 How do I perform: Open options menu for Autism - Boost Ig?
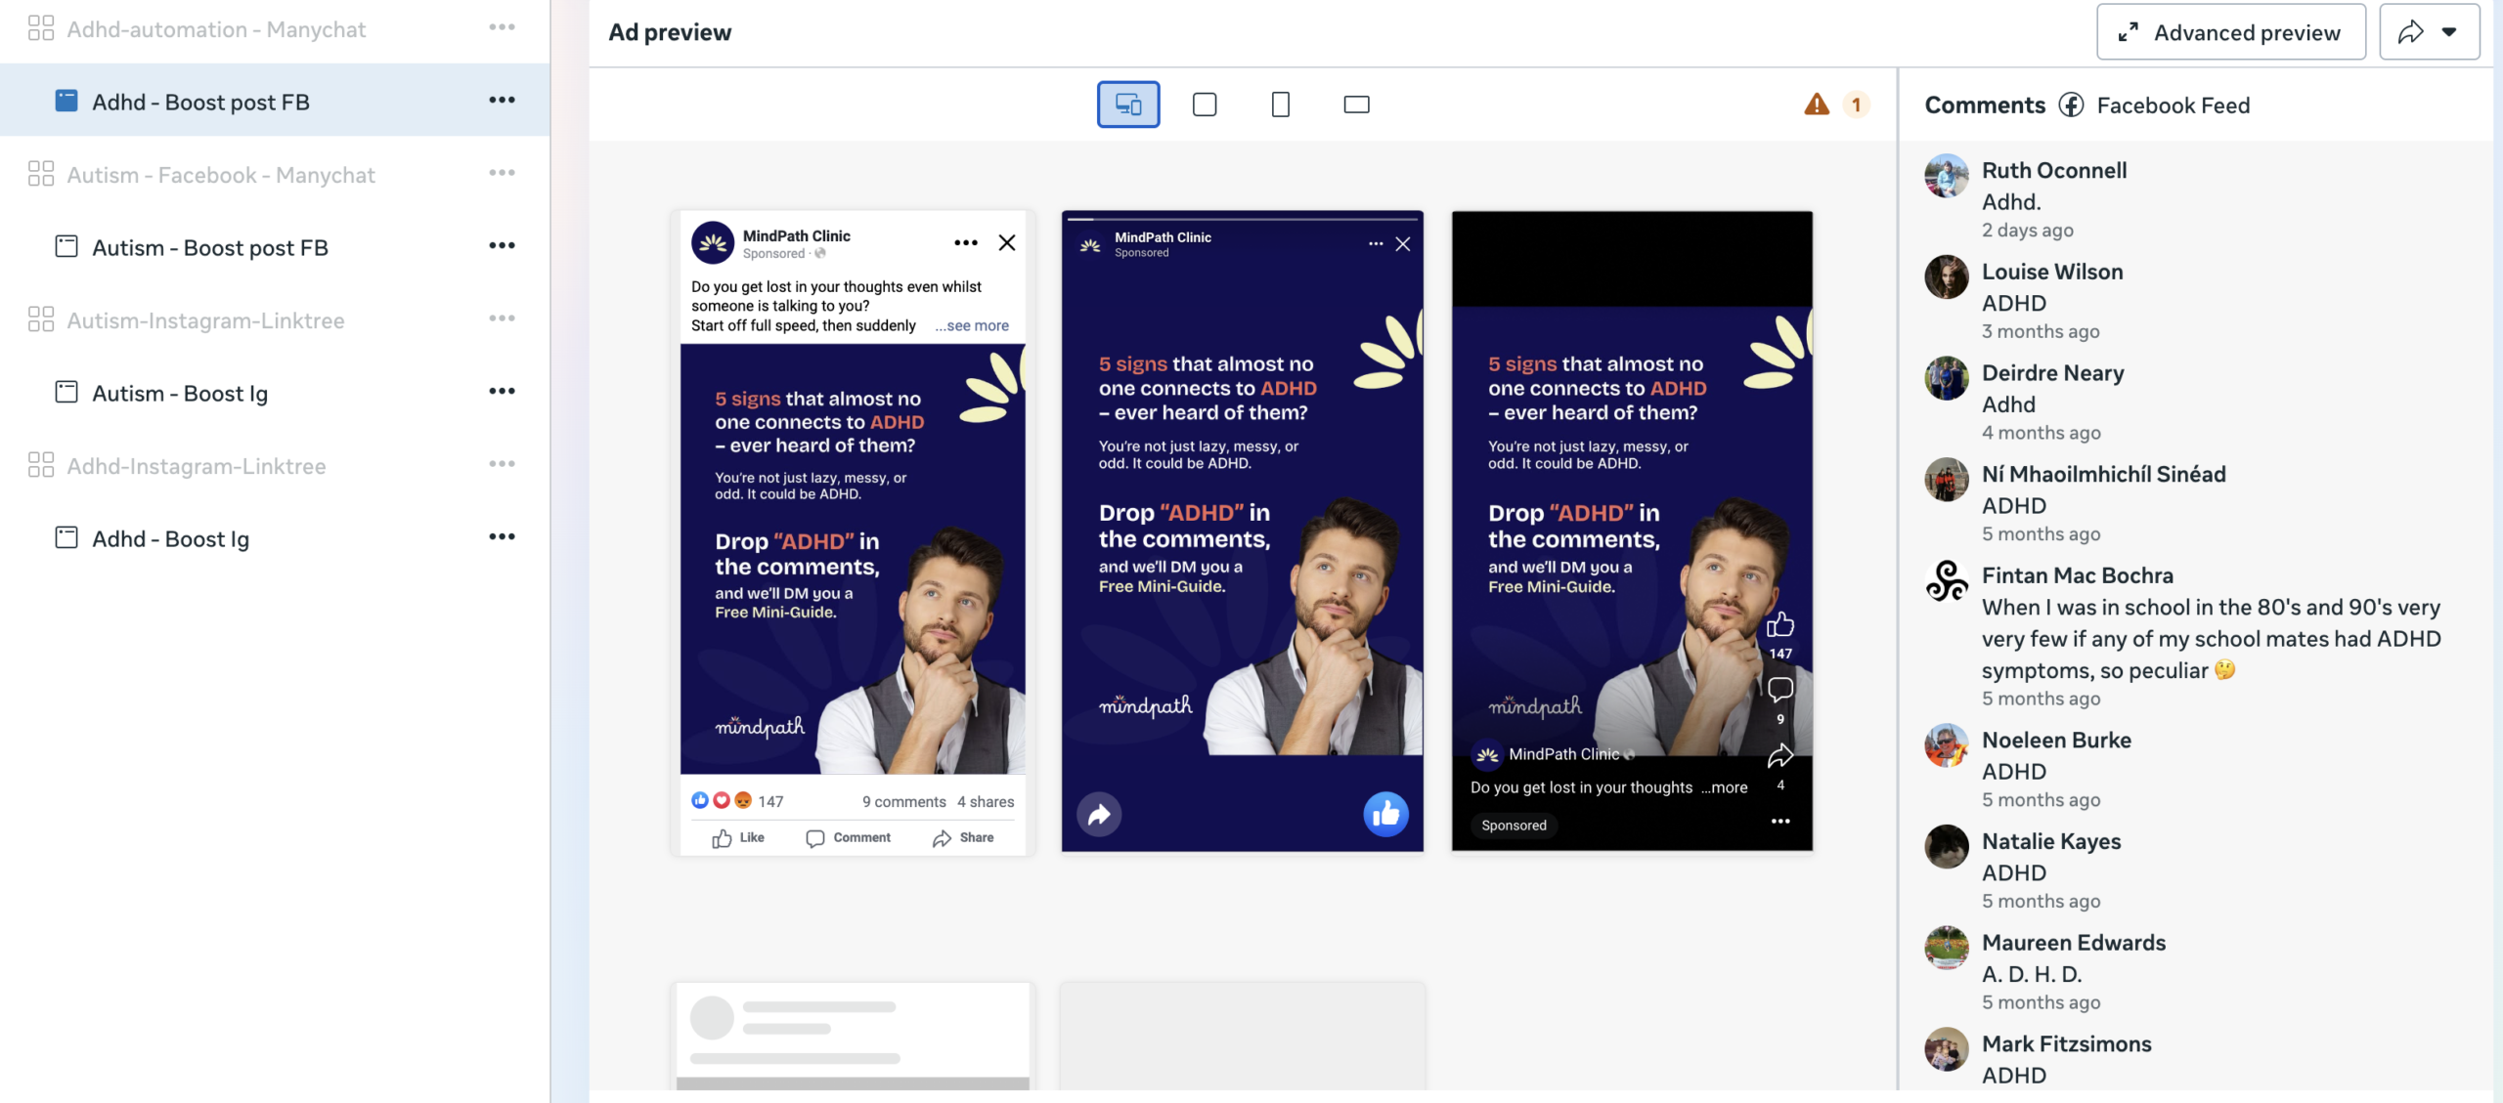click(502, 392)
